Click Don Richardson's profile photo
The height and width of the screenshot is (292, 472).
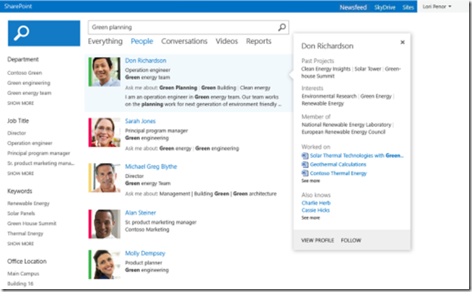coord(105,72)
